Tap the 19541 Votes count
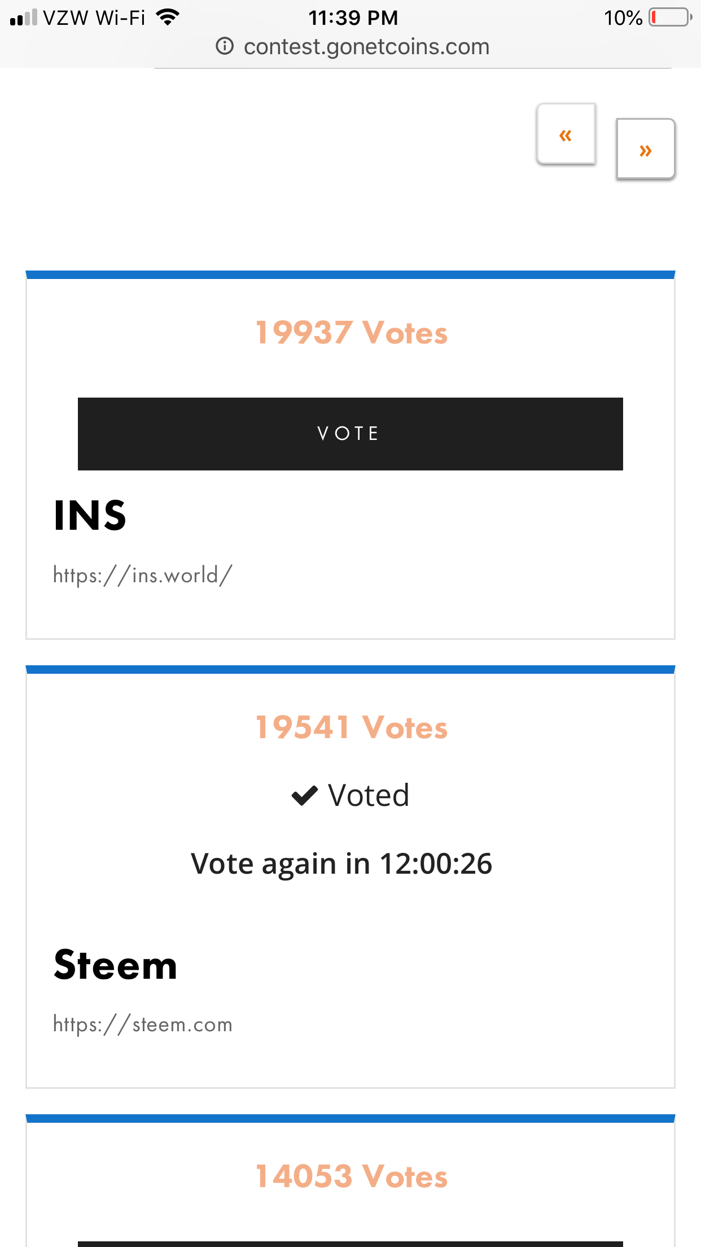Viewport: 701px width, 1247px height. point(351,727)
